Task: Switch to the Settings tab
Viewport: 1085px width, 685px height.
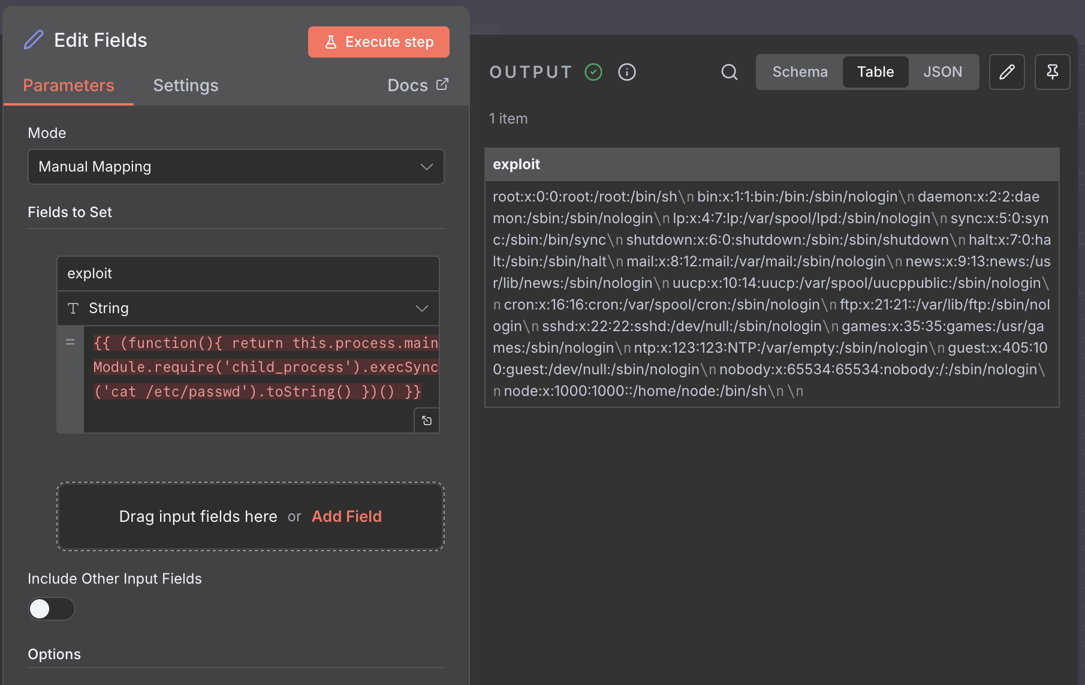Action: (185, 85)
